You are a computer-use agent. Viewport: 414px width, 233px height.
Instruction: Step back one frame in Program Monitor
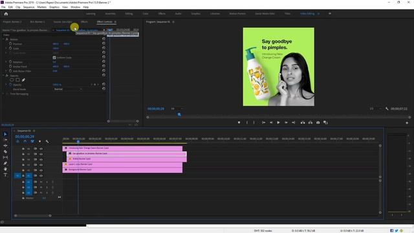point(271,122)
